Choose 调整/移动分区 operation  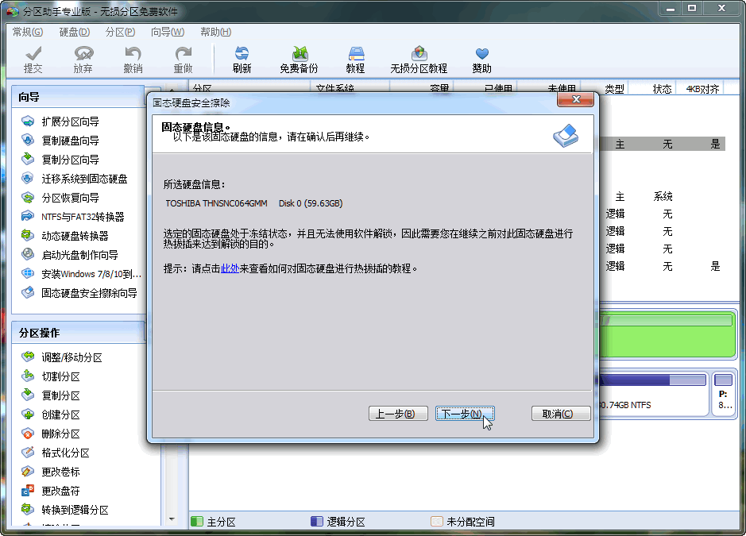coord(62,357)
